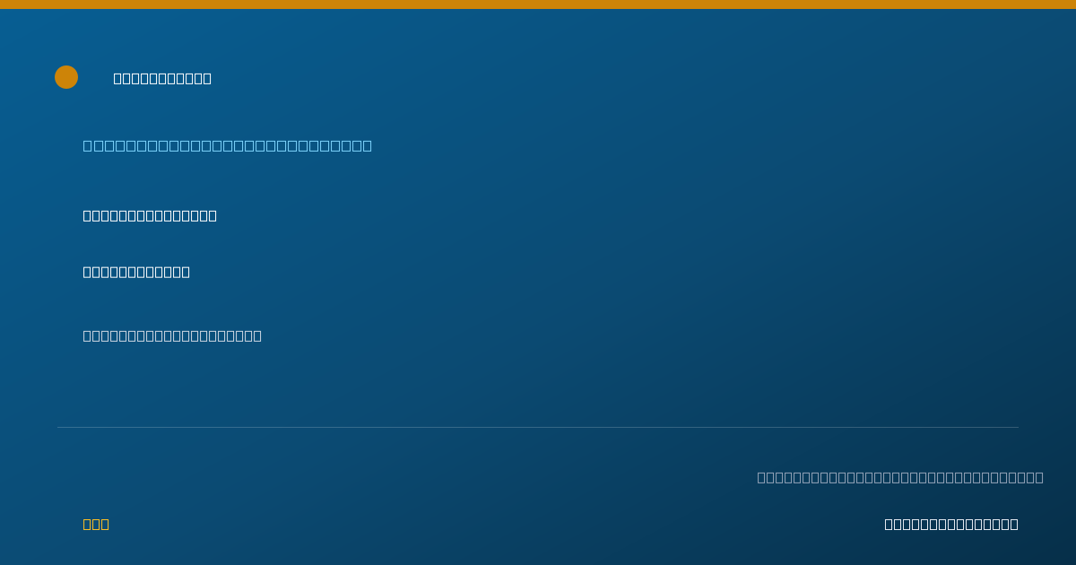Click the yellow three-character label

coord(96,524)
